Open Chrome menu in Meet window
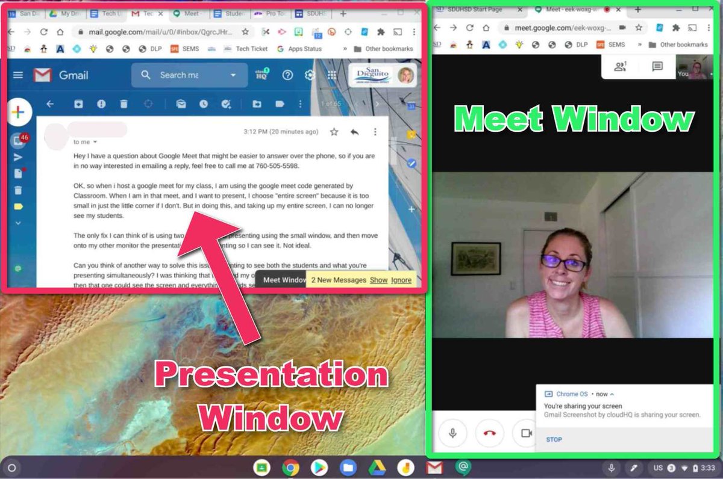This screenshot has width=723, height=479. click(709, 27)
